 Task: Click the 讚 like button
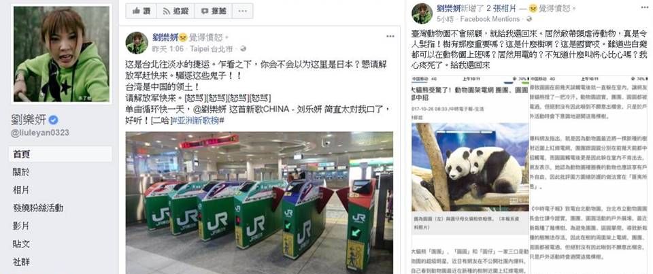(x=141, y=12)
